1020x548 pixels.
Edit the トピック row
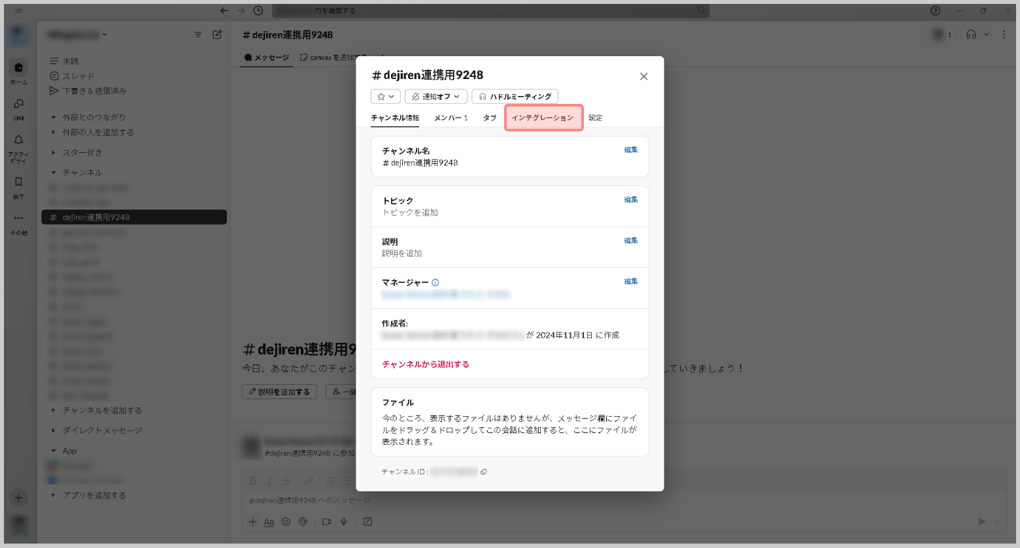631,200
